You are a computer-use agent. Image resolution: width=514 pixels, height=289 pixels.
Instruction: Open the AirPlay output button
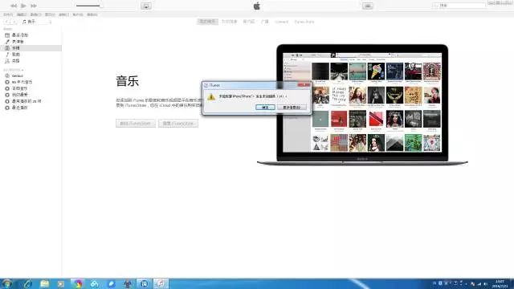pyautogui.click(x=146, y=6)
